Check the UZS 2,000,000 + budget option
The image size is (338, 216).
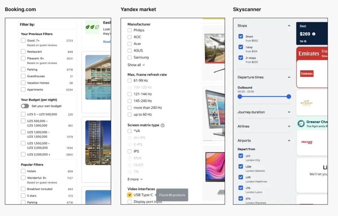23,154
